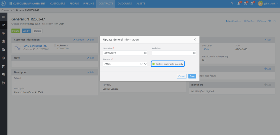The image size is (280, 135).
Task: Click Save in the dialog
Action: [192, 76]
